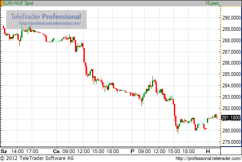This screenshot has height=162, width=242.
Task: Select the current price tag 281,1800
Action: tap(231, 118)
